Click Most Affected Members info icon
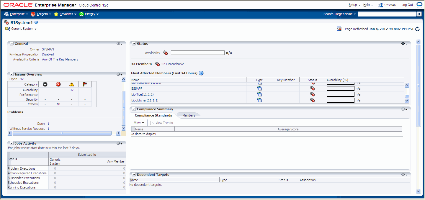This screenshot has height=200, width=425. click(201, 73)
